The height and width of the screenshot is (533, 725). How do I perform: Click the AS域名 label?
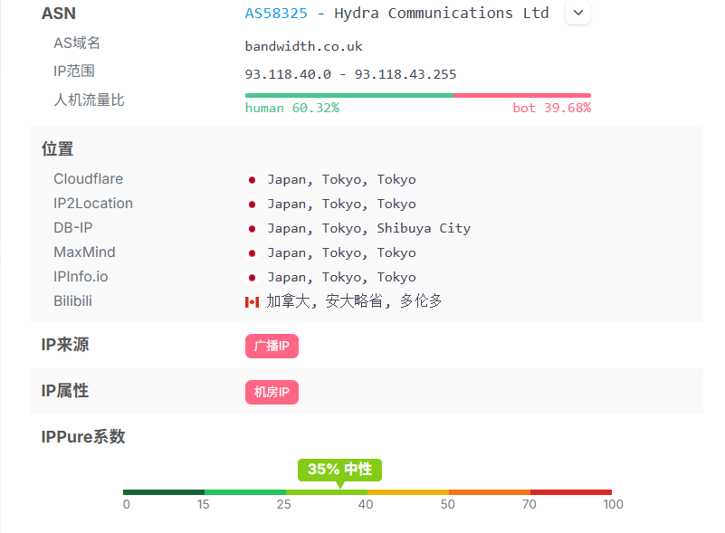[77, 43]
